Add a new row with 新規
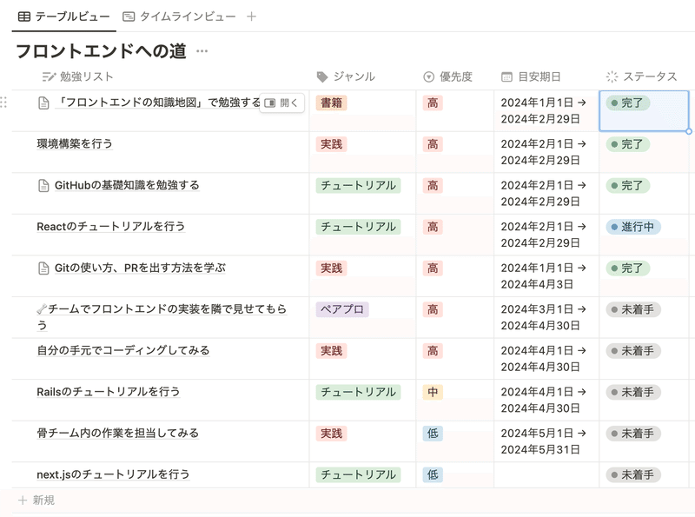Image resolution: width=695 pixels, height=517 pixels. (36, 500)
